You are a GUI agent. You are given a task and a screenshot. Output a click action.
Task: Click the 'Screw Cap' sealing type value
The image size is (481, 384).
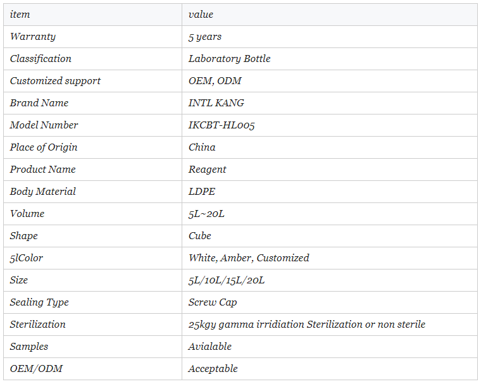213,302
